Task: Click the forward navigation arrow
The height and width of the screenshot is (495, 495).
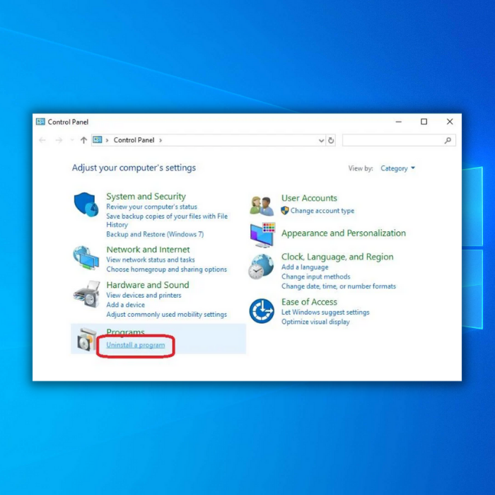Action: pos(59,140)
